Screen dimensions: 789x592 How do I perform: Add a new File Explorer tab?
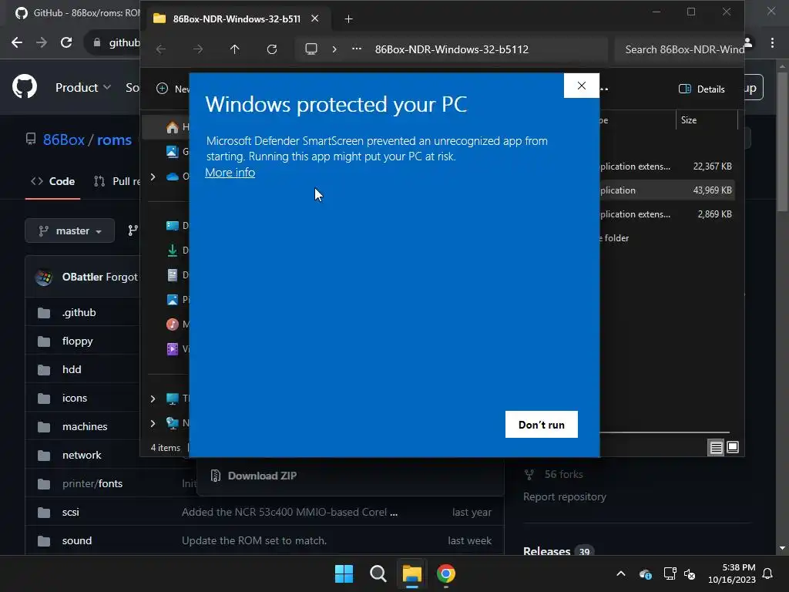pyautogui.click(x=348, y=19)
